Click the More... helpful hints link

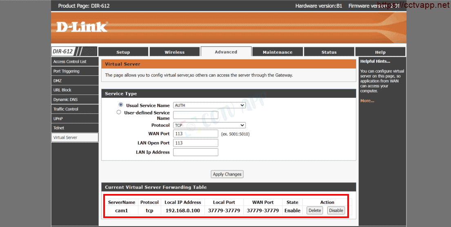click(x=367, y=101)
